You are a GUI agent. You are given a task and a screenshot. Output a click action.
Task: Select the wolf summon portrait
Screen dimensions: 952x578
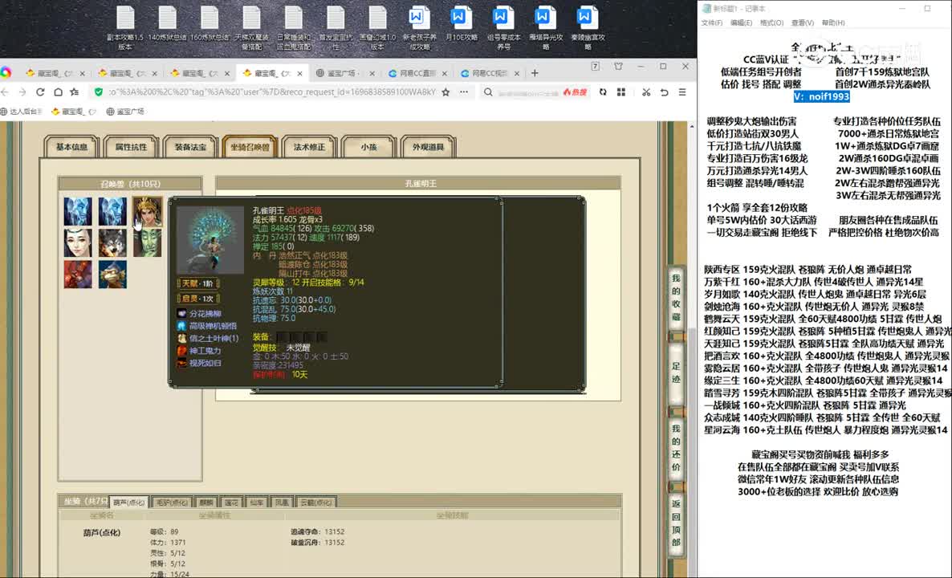click(x=112, y=243)
